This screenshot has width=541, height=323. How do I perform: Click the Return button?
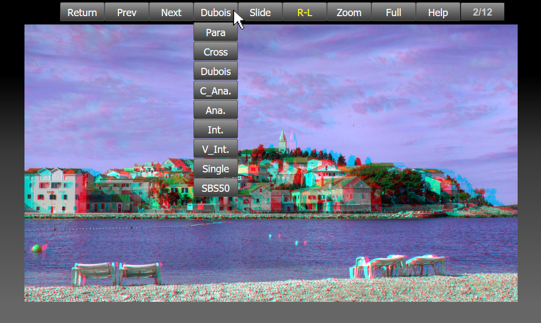click(82, 12)
